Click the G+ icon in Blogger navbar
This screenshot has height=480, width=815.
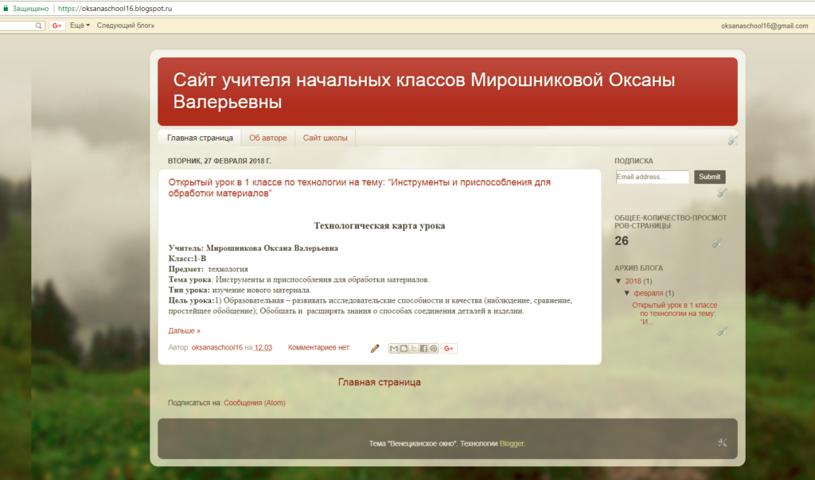(57, 25)
